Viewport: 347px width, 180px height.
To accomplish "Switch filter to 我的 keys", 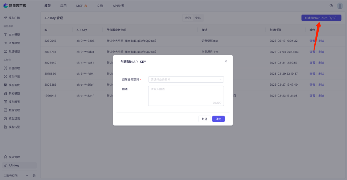I will click(188, 18).
